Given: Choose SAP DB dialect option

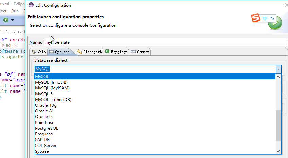Looking at the screenshot, I should click(155, 140).
